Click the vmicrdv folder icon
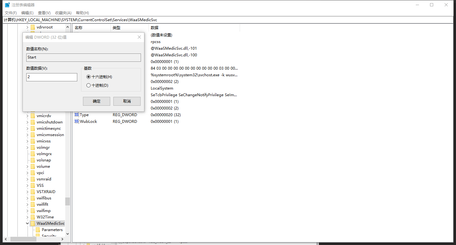Image resolution: width=456 pixels, height=245 pixels. coord(33,116)
